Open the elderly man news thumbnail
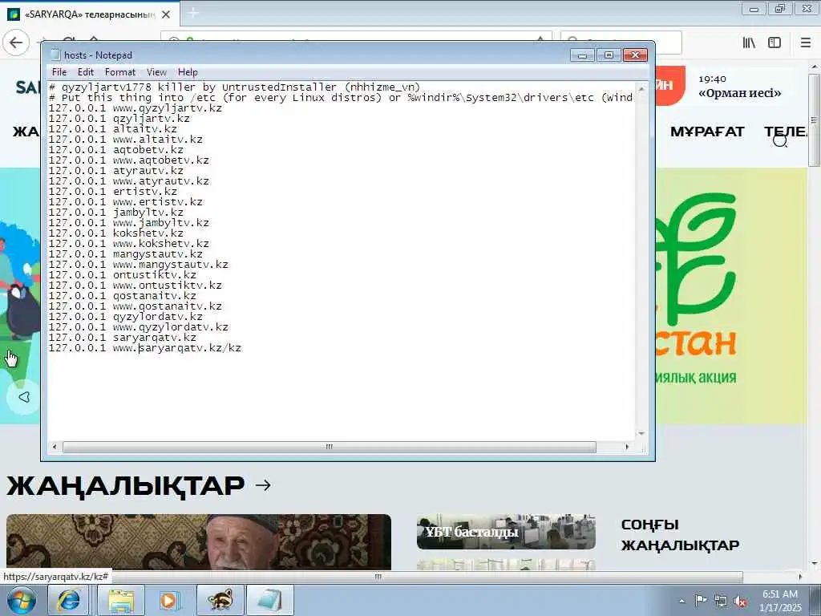 (199, 541)
